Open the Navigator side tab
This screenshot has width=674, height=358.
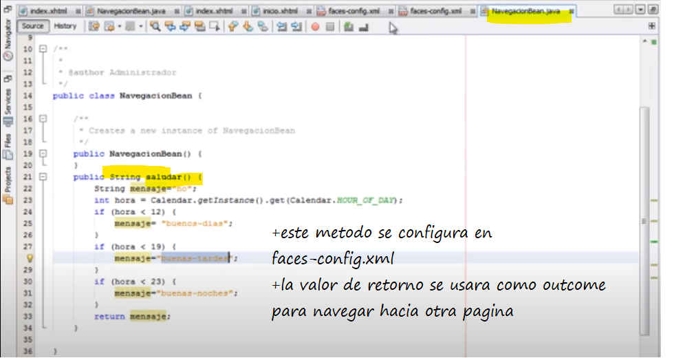click(8, 40)
